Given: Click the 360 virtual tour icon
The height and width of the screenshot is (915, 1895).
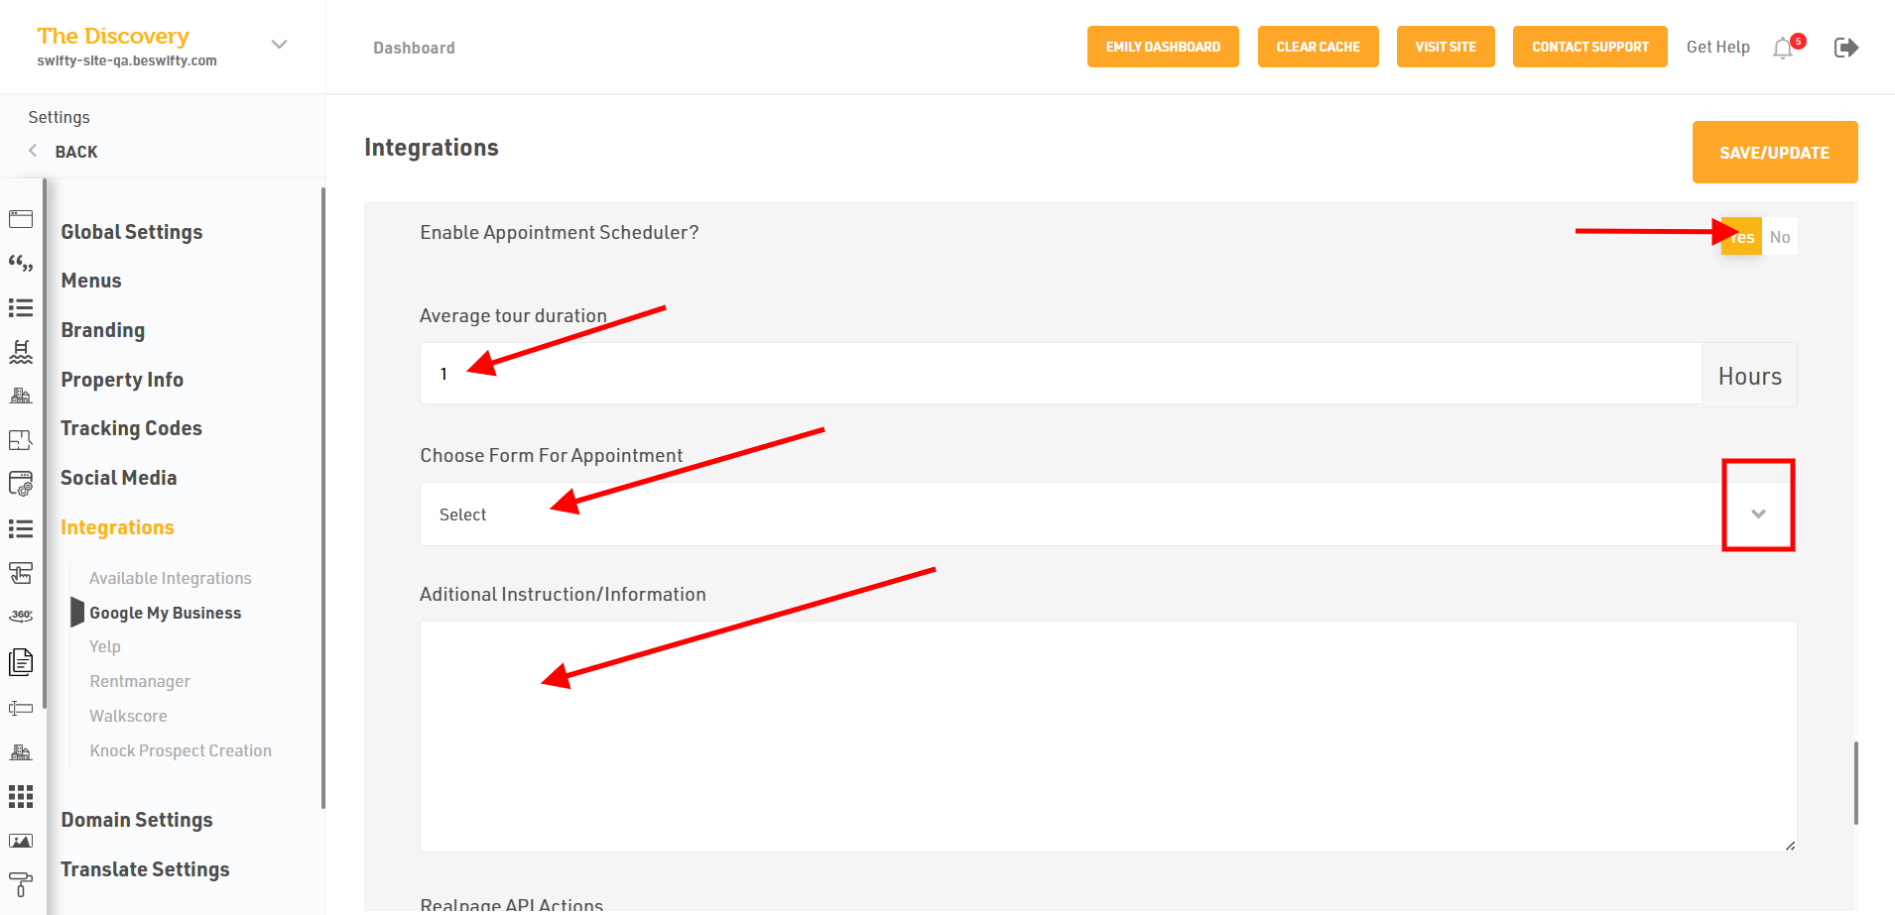Looking at the screenshot, I should (x=21, y=616).
